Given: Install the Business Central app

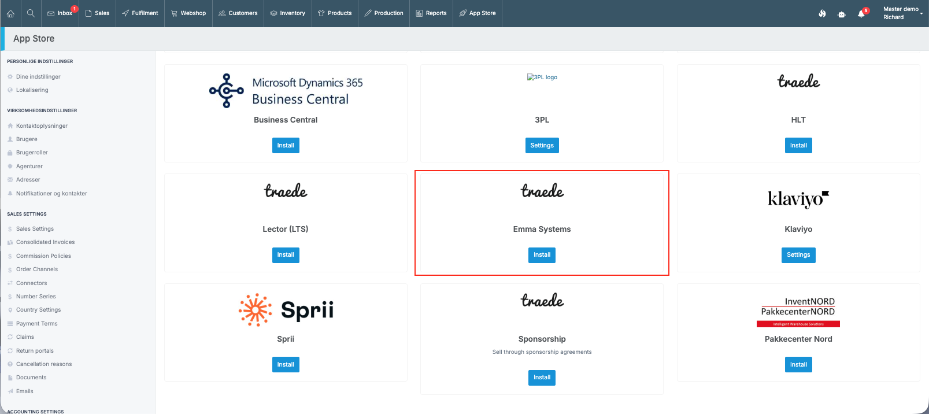Looking at the screenshot, I should tap(286, 146).
